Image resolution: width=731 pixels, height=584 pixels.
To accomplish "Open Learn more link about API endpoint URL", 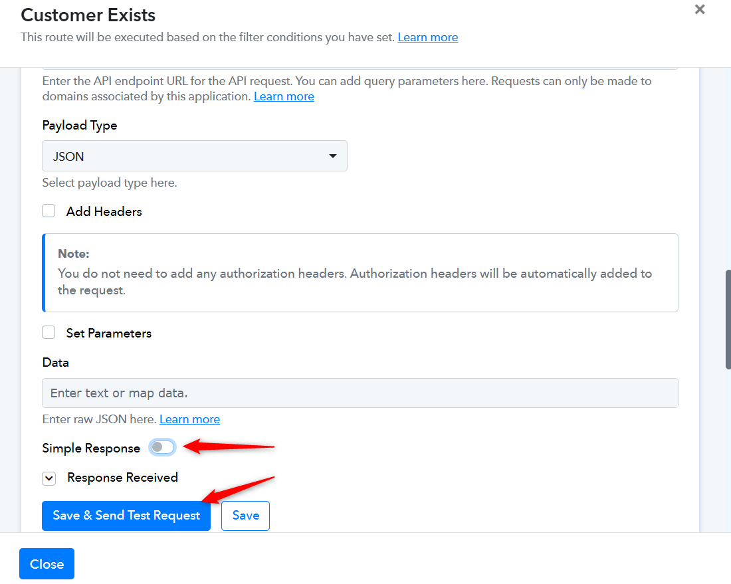I will click(x=284, y=96).
